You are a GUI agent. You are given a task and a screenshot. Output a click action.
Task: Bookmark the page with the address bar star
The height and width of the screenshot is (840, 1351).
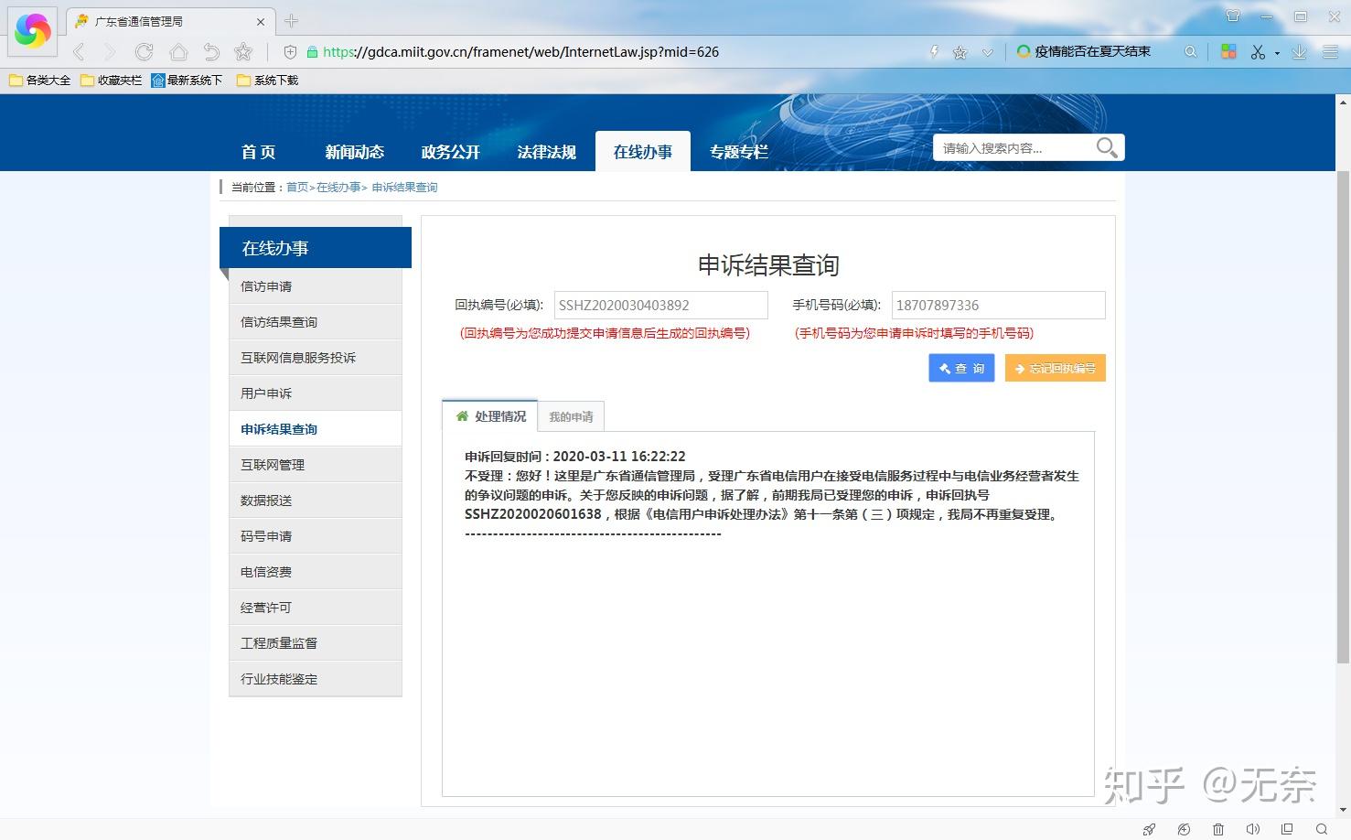tap(960, 52)
